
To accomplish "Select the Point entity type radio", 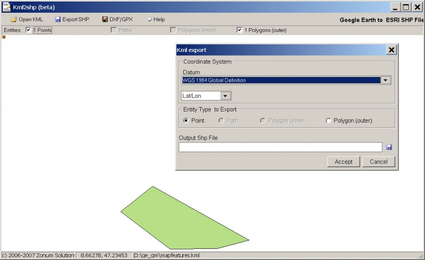I will pyautogui.click(x=186, y=120).
